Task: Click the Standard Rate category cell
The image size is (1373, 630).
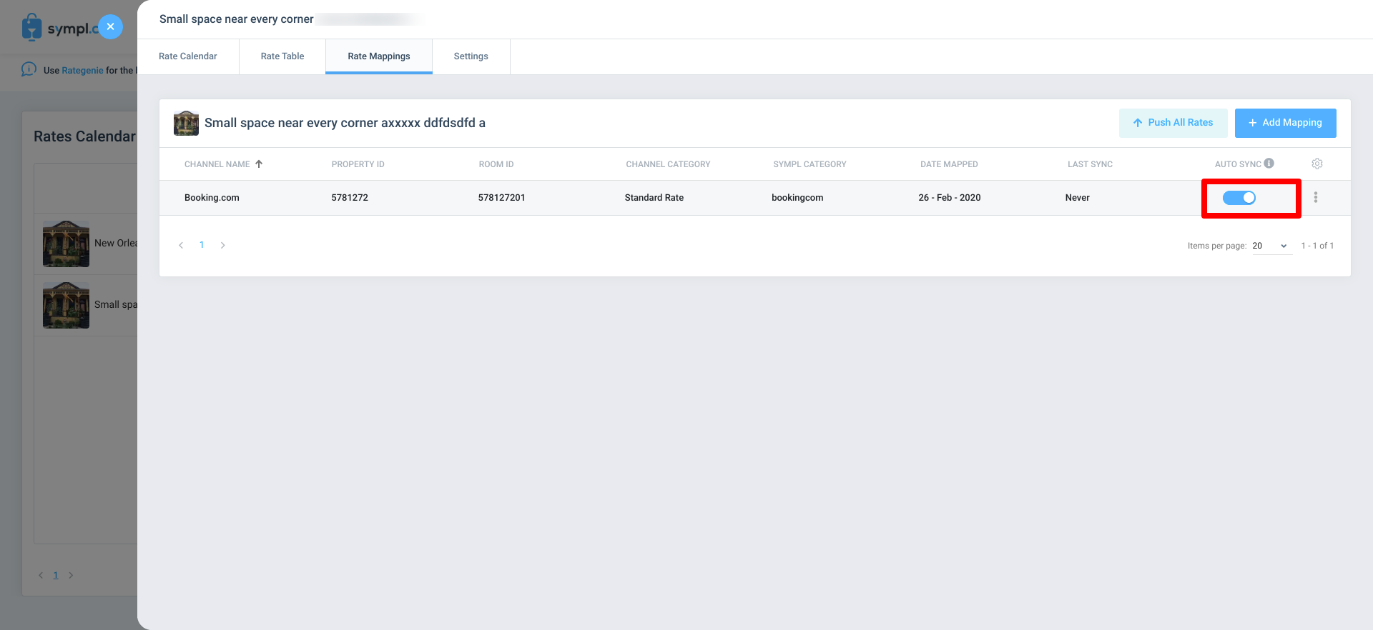Action: 654,198
